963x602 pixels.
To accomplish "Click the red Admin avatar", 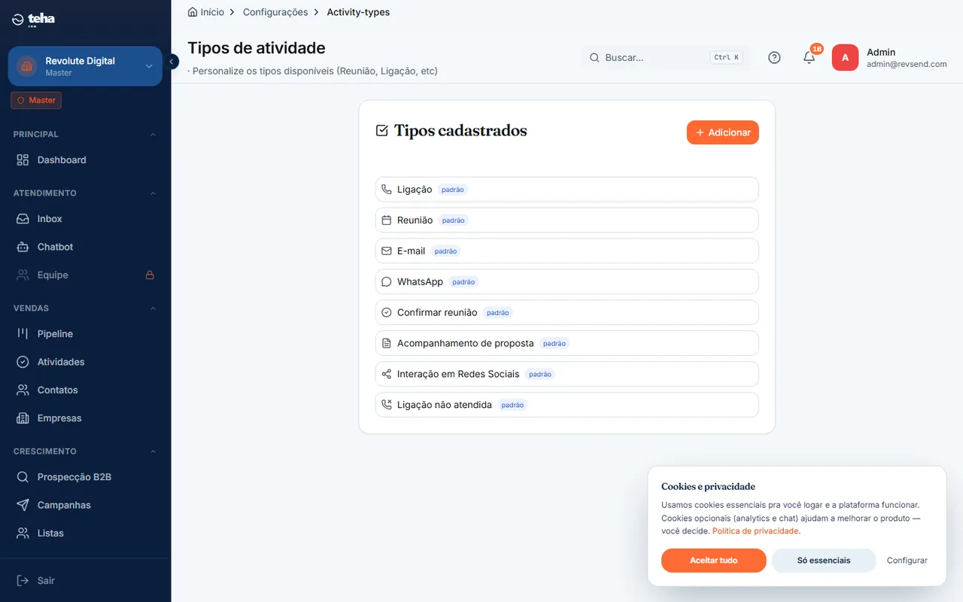I will pos(845,57).
